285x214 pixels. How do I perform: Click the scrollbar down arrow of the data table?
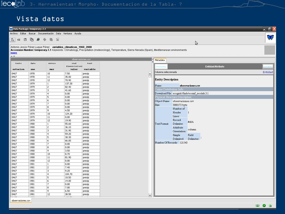point(150,195)
